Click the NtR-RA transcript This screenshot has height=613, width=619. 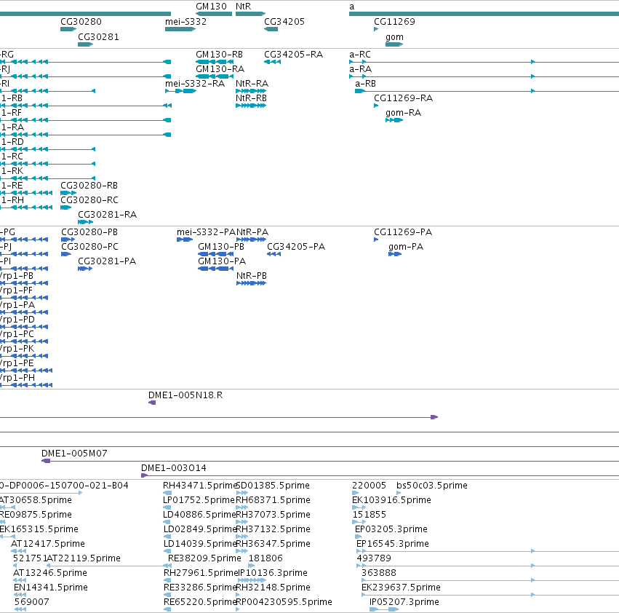pos(251,91)
